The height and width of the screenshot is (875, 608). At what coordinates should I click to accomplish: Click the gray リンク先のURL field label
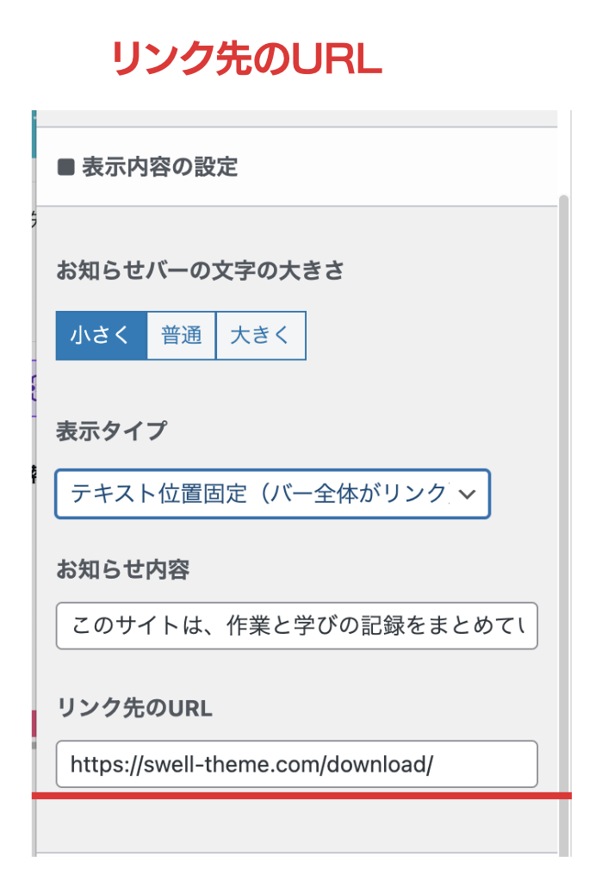coord(134,708)
